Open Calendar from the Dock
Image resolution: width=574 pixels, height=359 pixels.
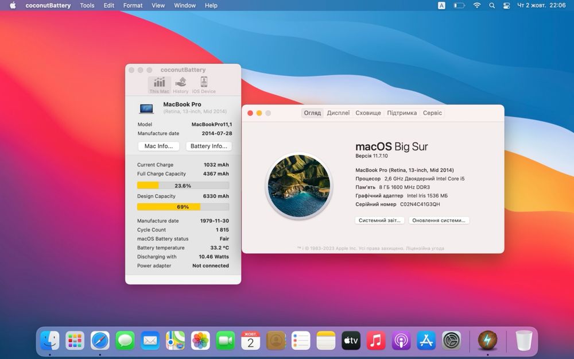[251, 341]
